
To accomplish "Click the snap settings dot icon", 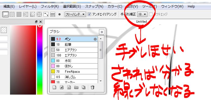I will pyautogui.click(x=60, y=14).
